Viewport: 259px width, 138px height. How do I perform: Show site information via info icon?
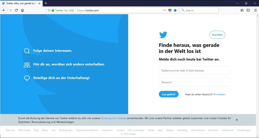(49, 10)
